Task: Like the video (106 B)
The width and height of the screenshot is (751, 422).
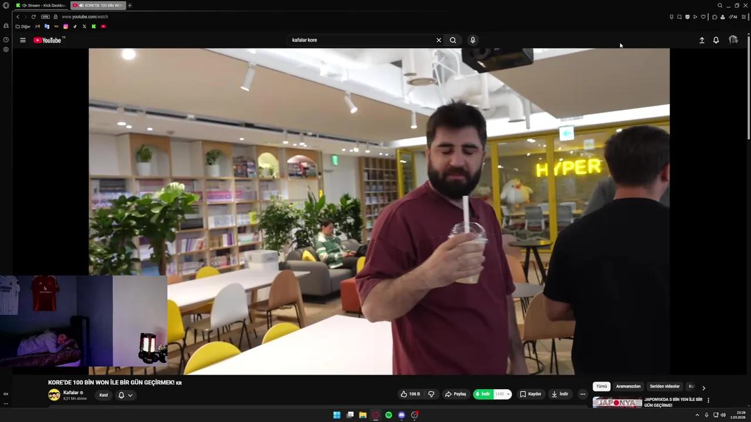Action: click(x=410, y=394)
